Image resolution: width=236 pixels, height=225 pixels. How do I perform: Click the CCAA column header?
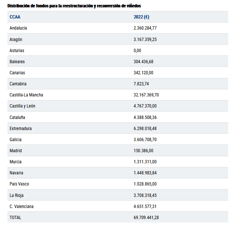click(x=15, y=17)
